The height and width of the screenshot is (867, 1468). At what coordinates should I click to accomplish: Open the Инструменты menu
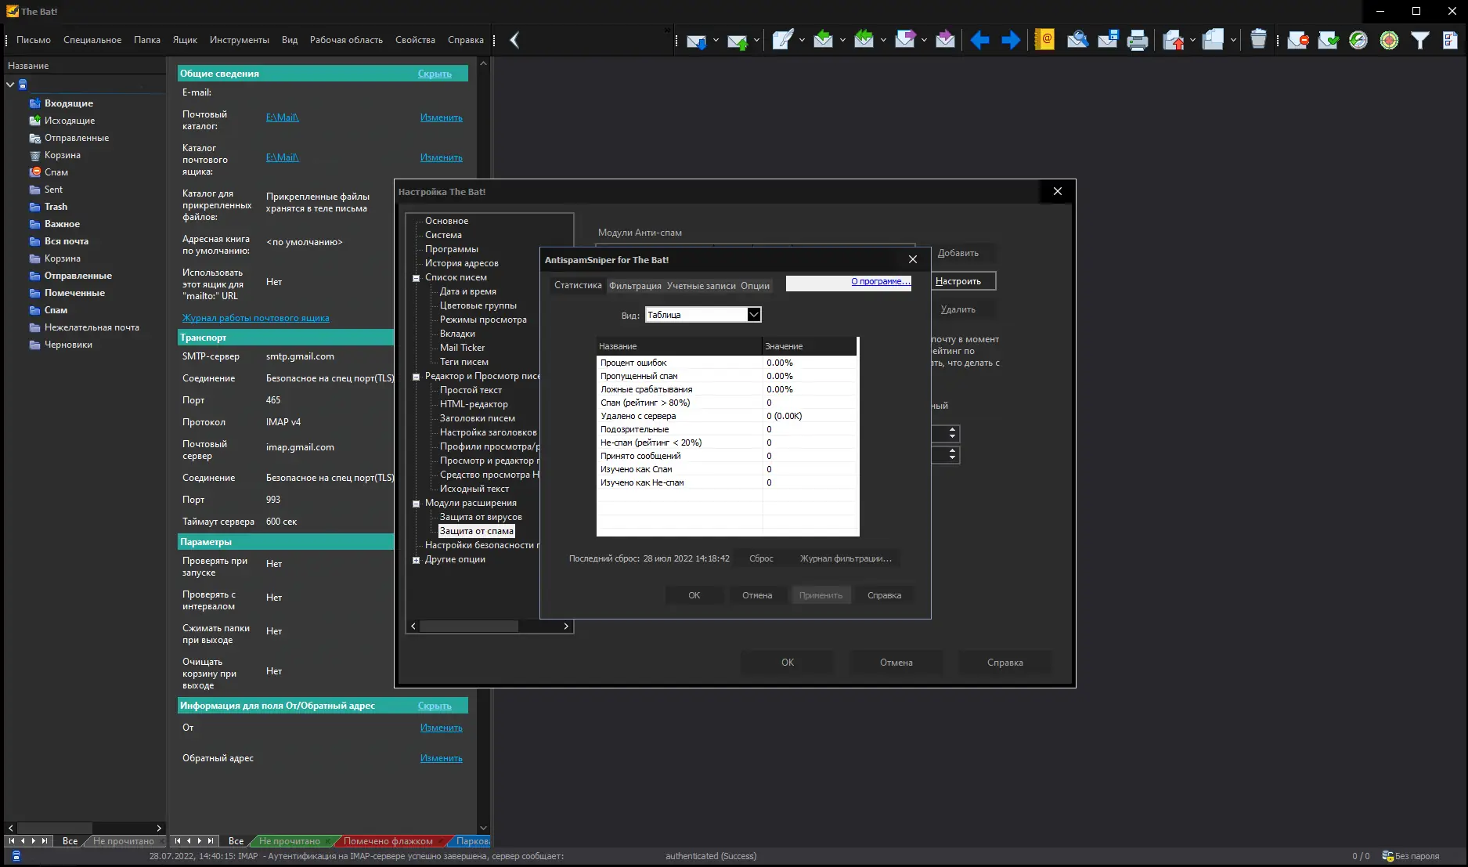point(240,40)
